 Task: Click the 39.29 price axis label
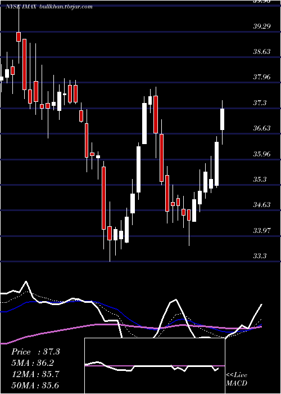262,26
